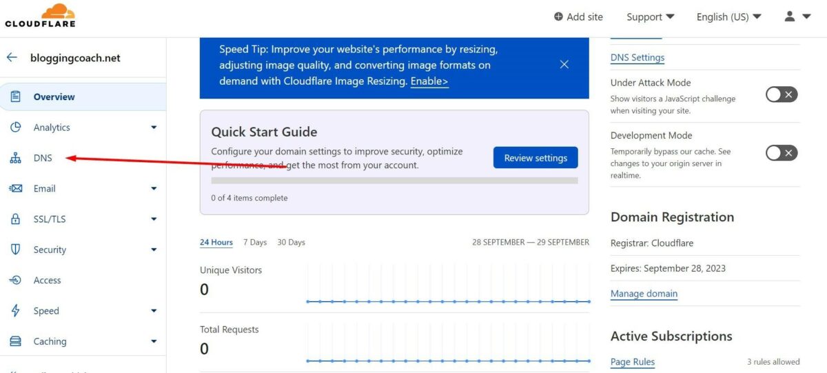The height and width of the screenshot is (373, 827).
Task: Click the Review settings button
Action: click(535, 158)
